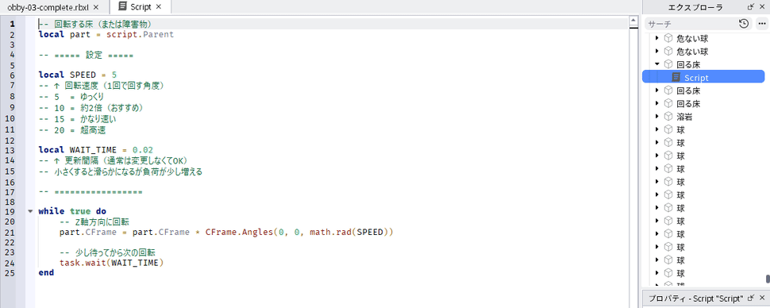
Task: Close the obby-03-complete.rbxl tab
Action: tap(96, 7)
